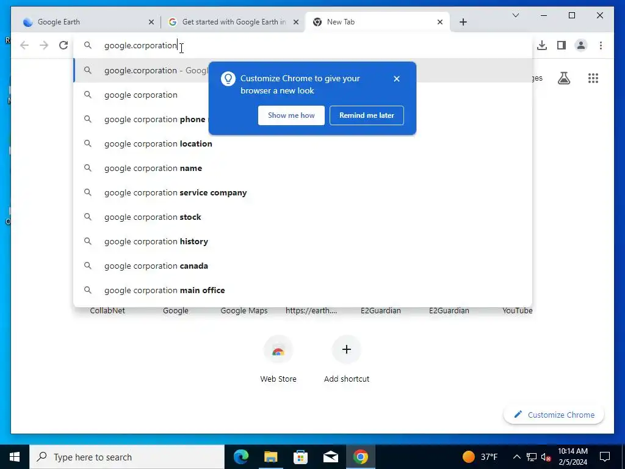Close the Google Earth tab
The image size is (625, 469).
coord(151,22)
